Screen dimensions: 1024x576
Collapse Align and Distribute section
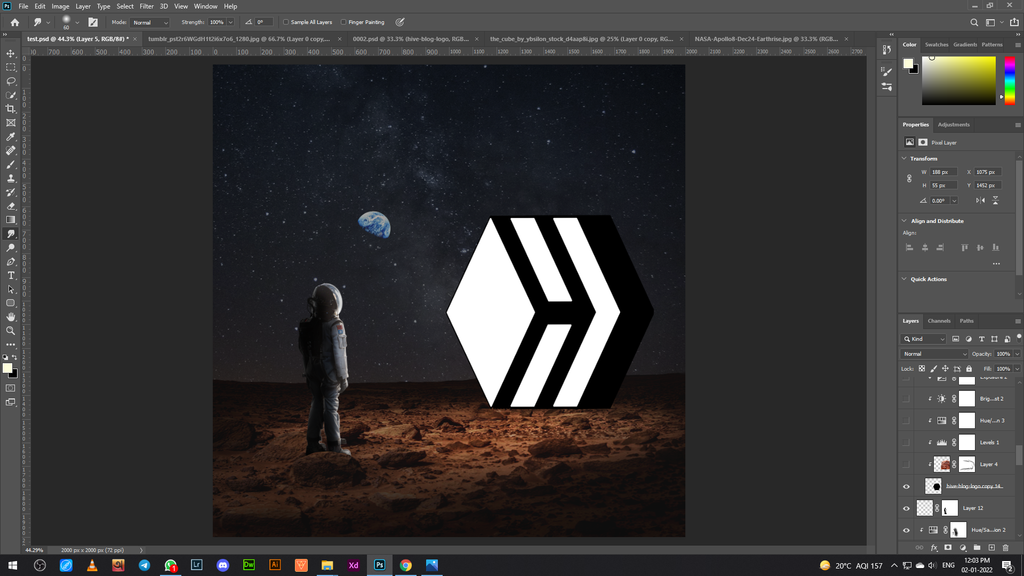904,221
